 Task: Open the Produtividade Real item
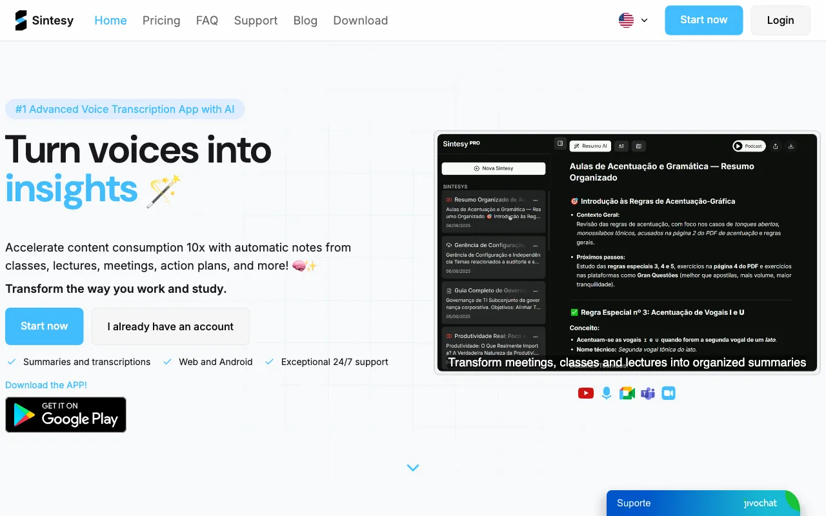[494, 348]
